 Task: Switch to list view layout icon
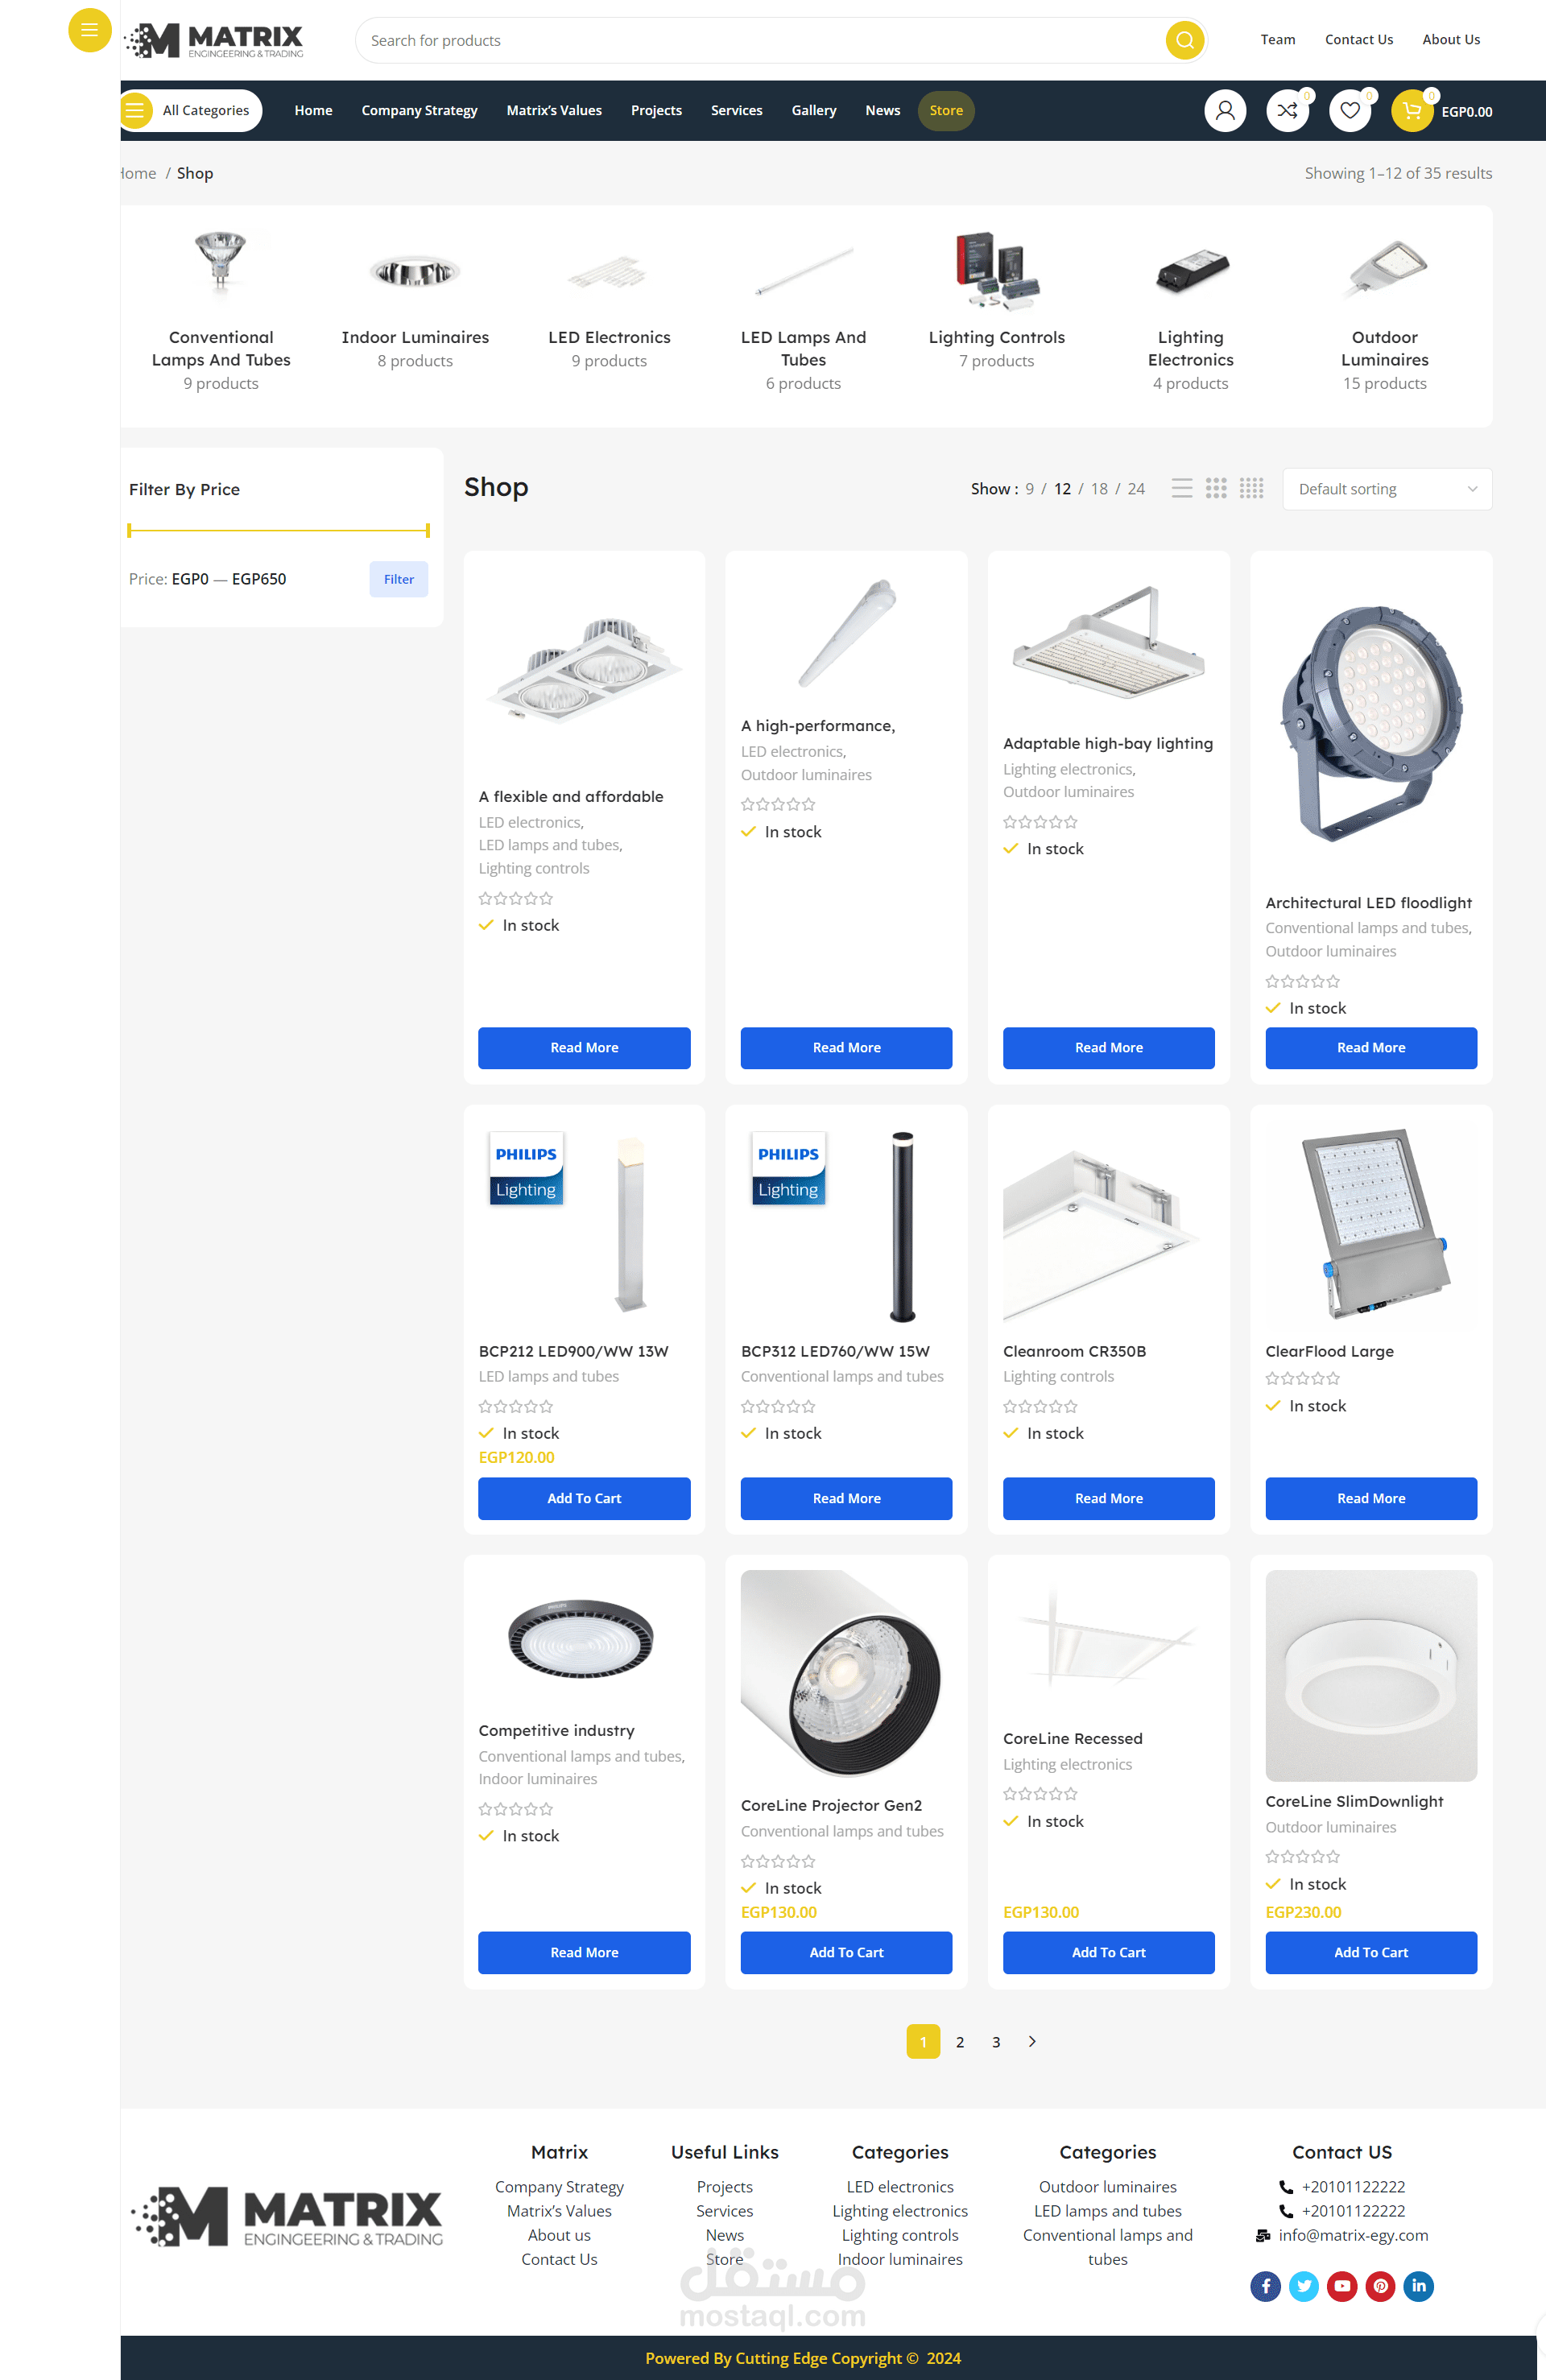[x=1182, y=488]
